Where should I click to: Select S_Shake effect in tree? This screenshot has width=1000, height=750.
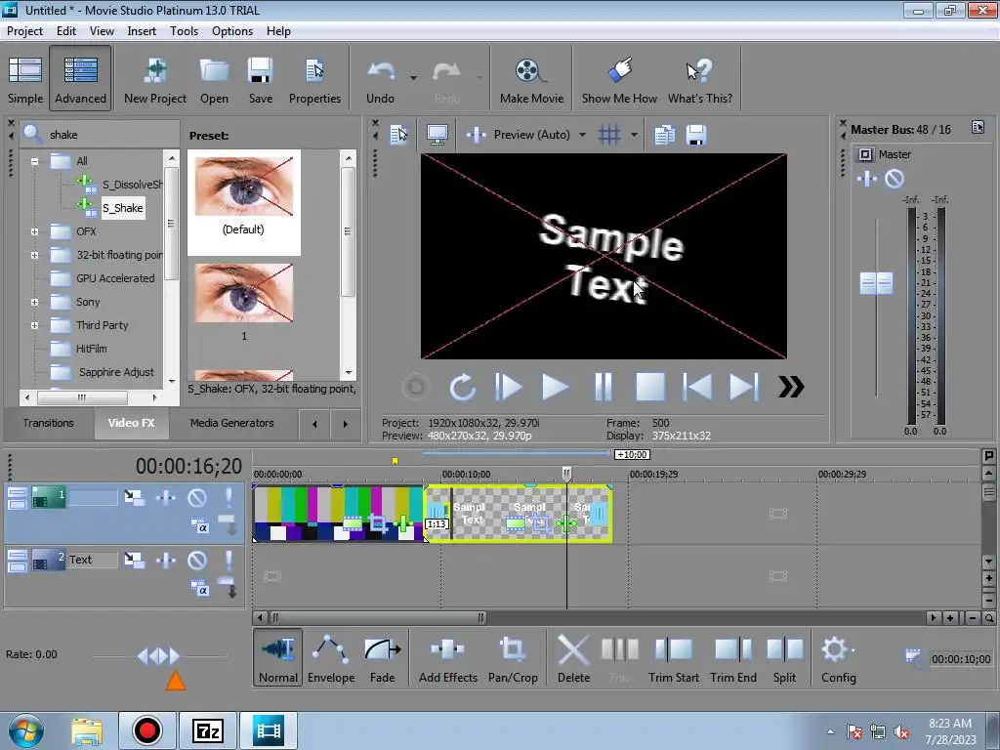coord(123,208)
